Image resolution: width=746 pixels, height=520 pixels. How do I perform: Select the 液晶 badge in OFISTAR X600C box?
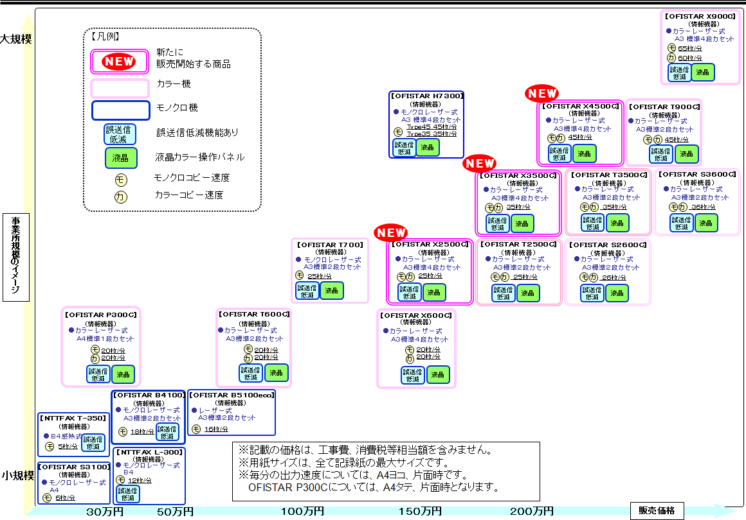(x=438, y=375)
